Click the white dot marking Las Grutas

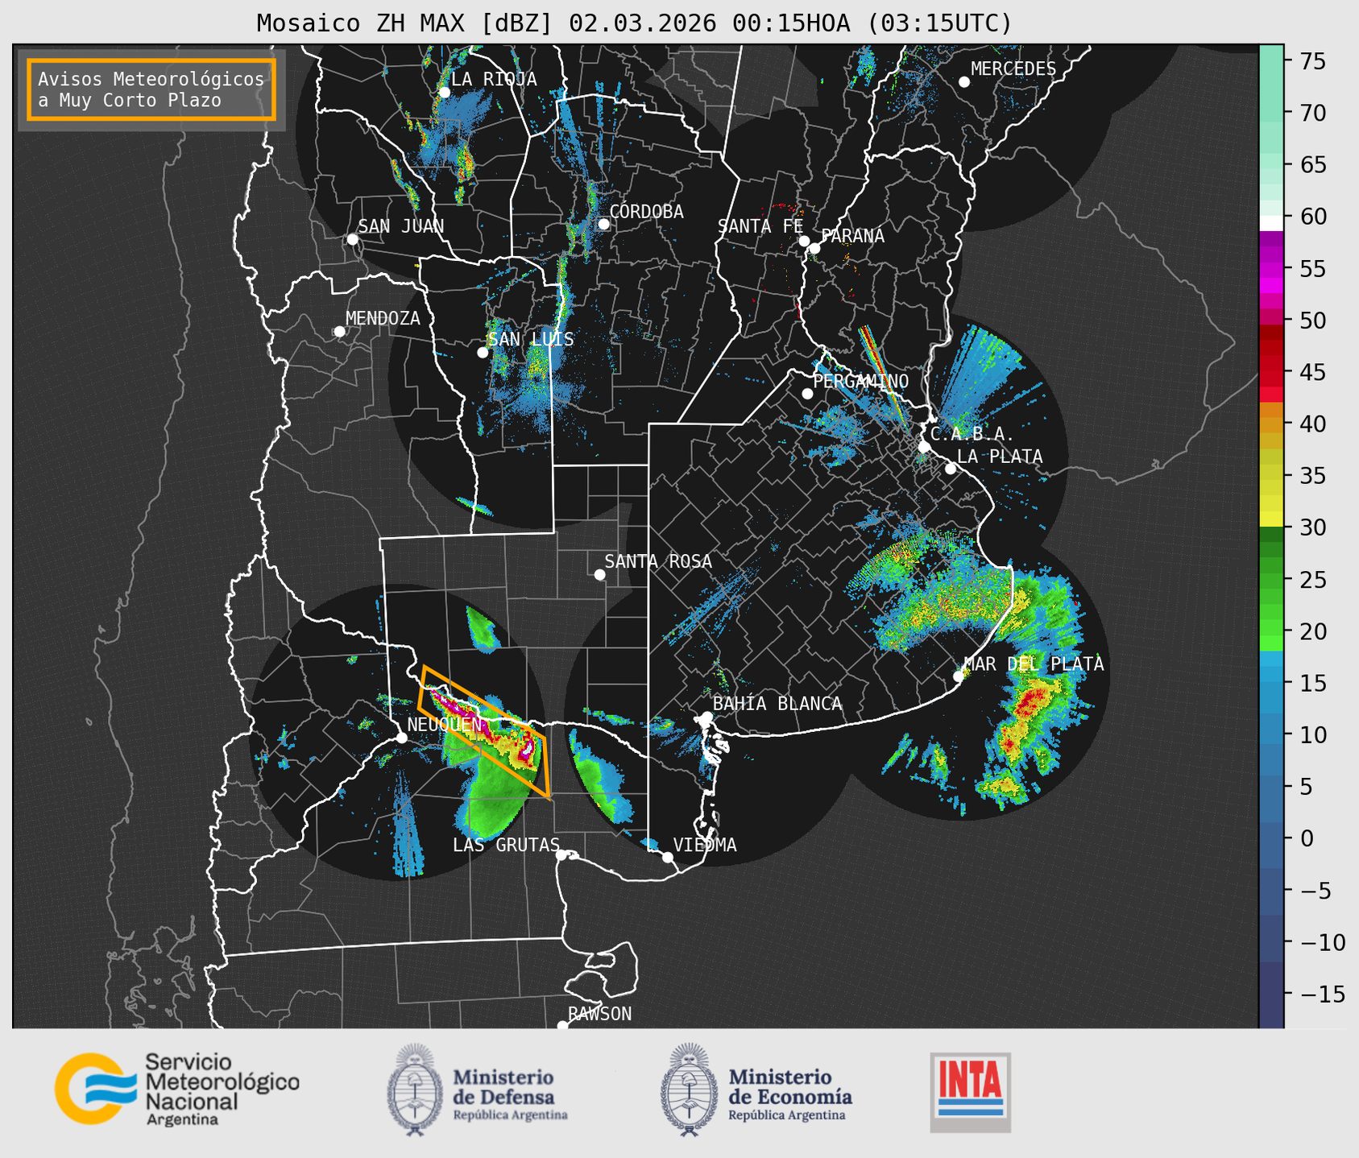(561, 854)
